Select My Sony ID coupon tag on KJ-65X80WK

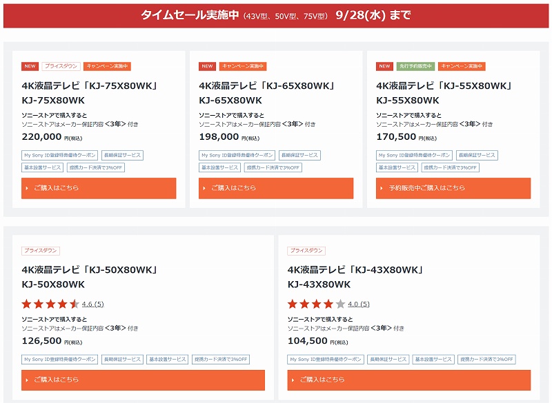point(237,155)
